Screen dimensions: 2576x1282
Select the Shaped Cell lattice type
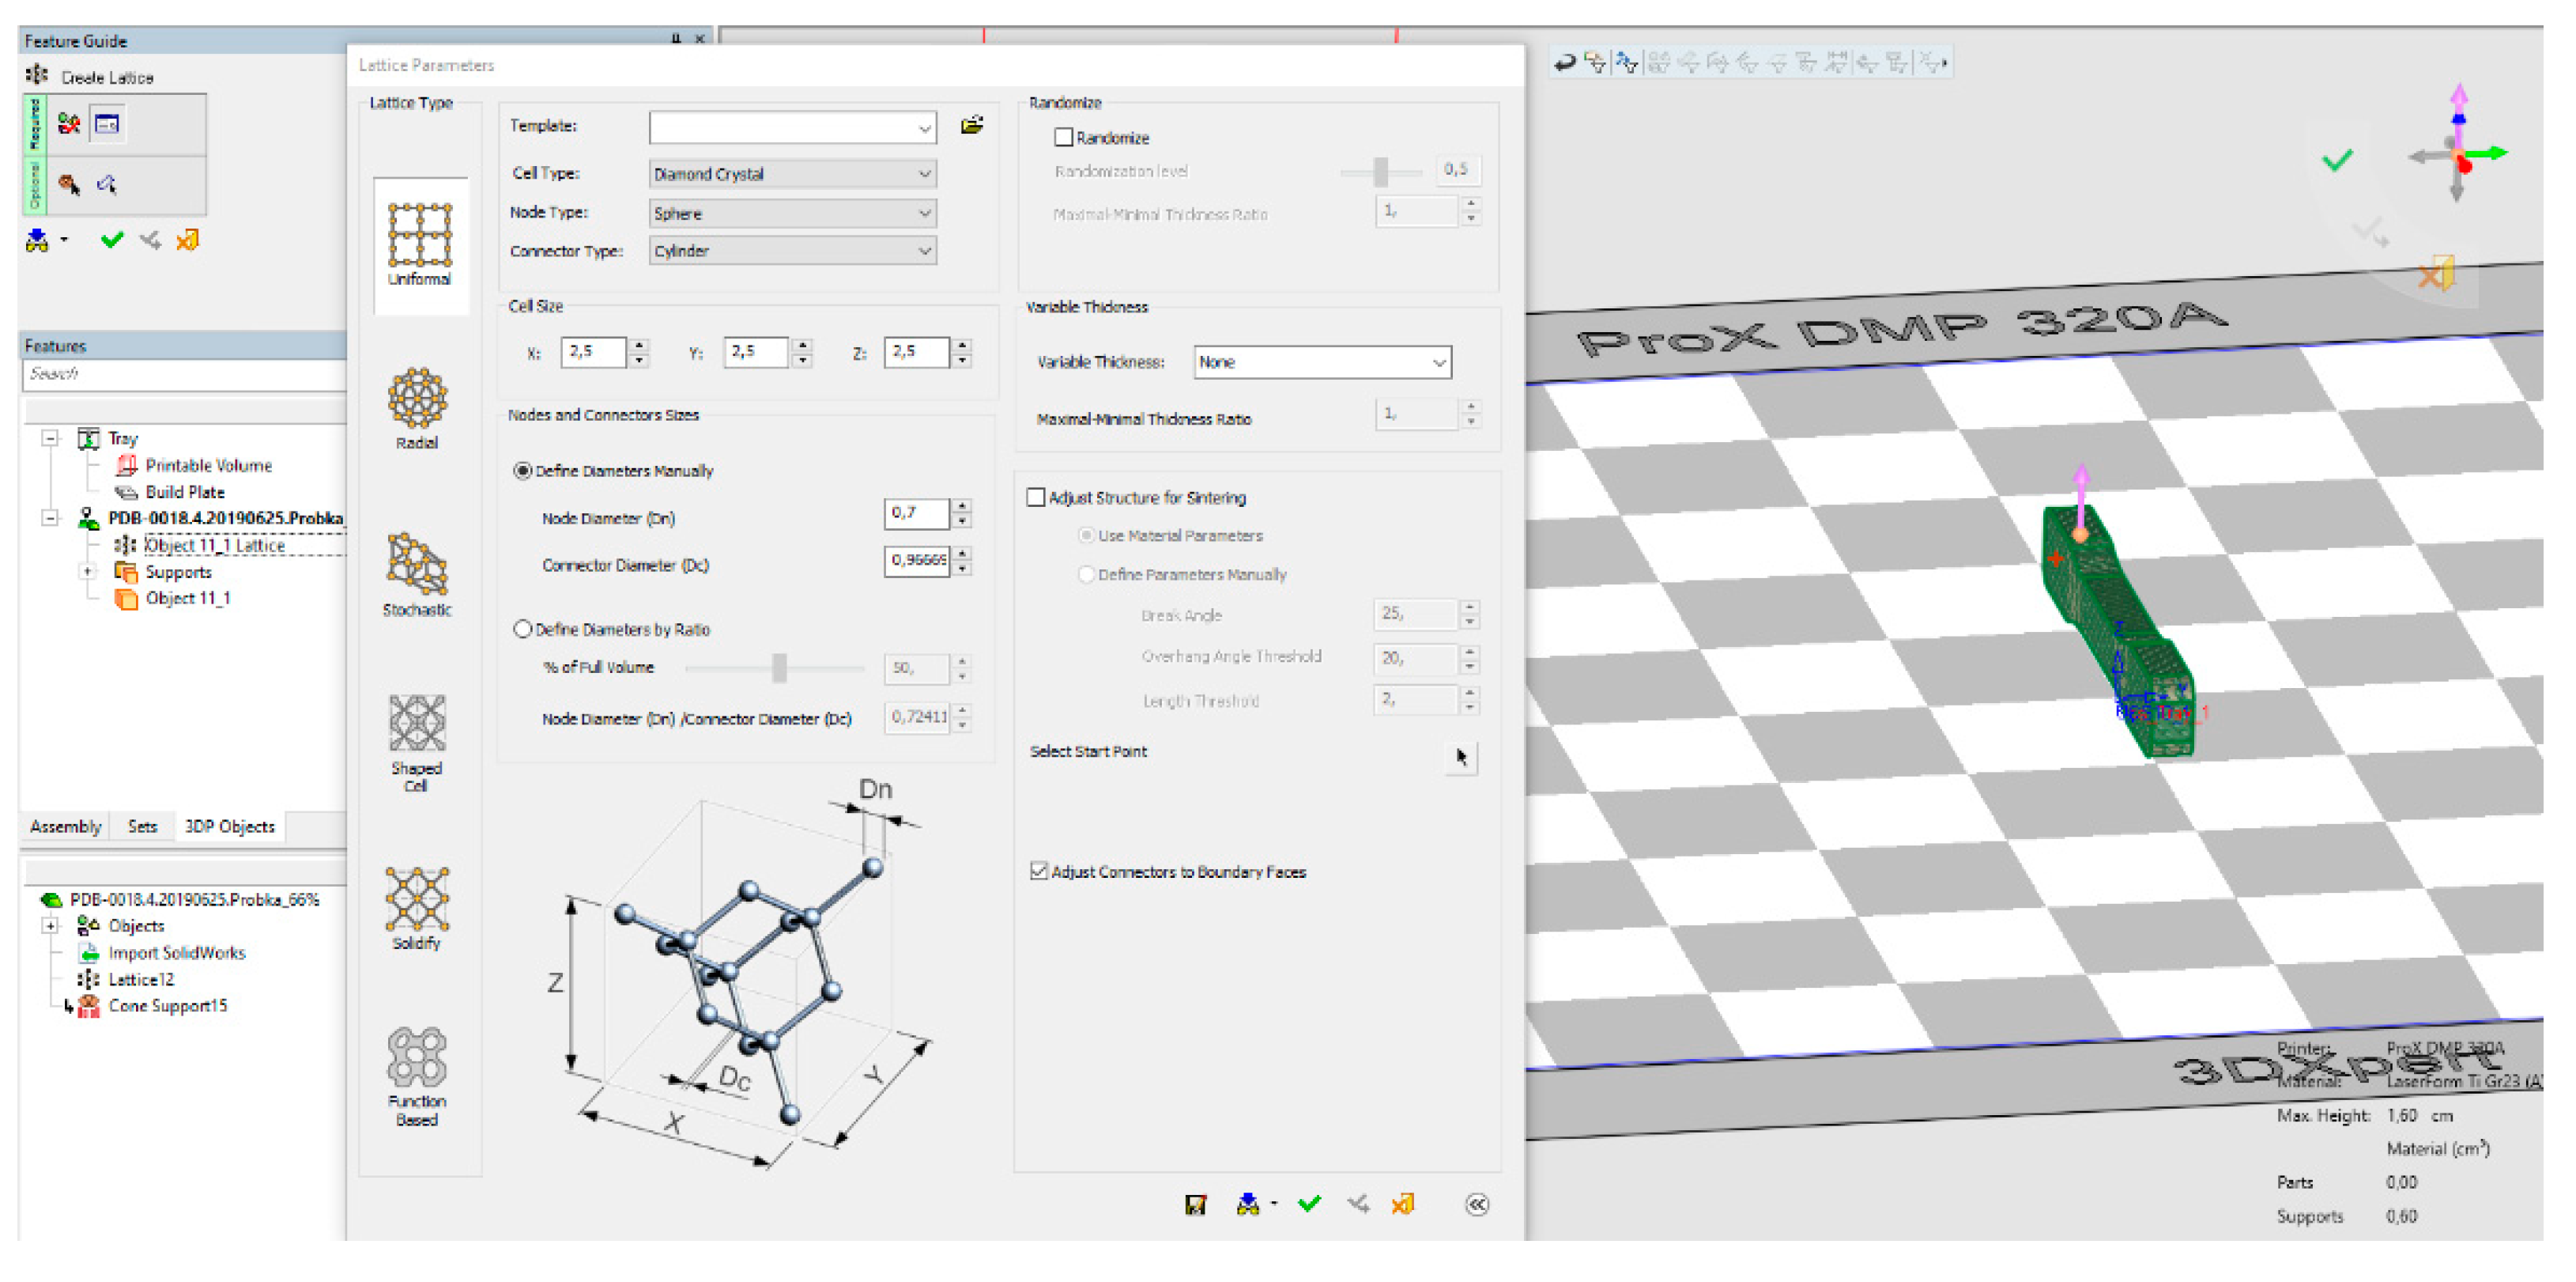[x=417, y=743]
